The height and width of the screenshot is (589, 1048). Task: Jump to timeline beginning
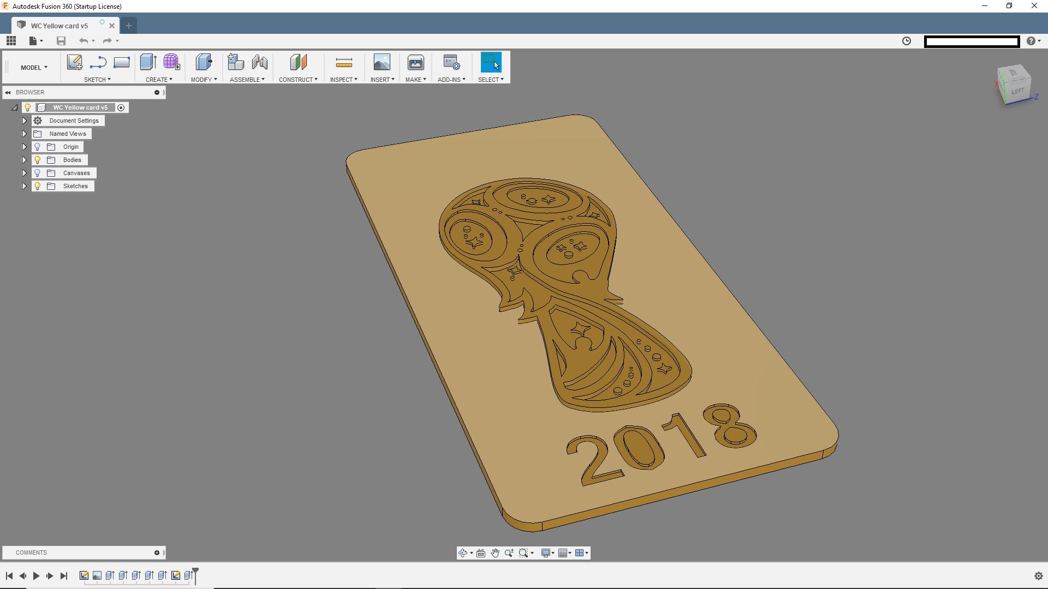9,576
